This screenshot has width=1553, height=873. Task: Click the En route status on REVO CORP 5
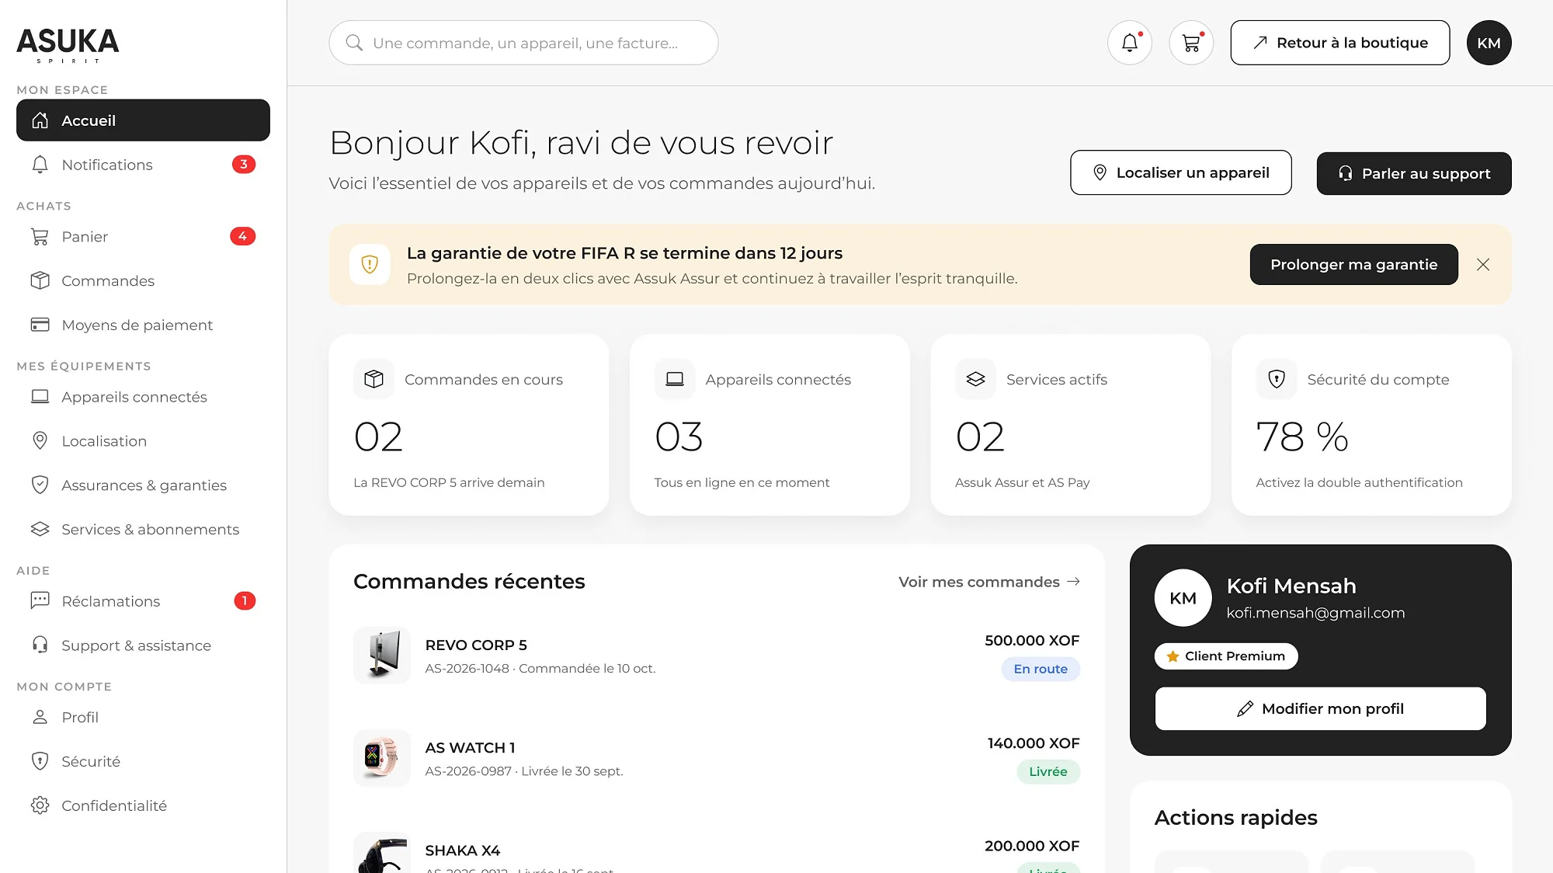point(1041,669)
